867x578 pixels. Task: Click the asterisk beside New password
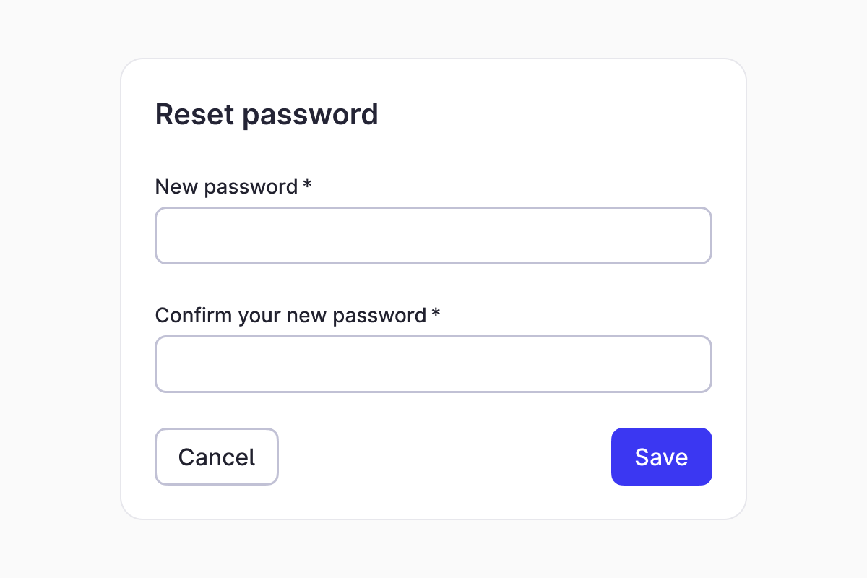coord(307,186)
